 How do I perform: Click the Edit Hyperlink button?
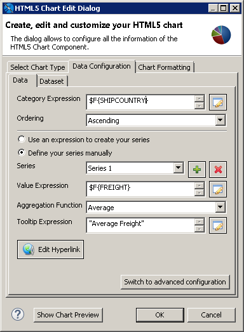50,249
